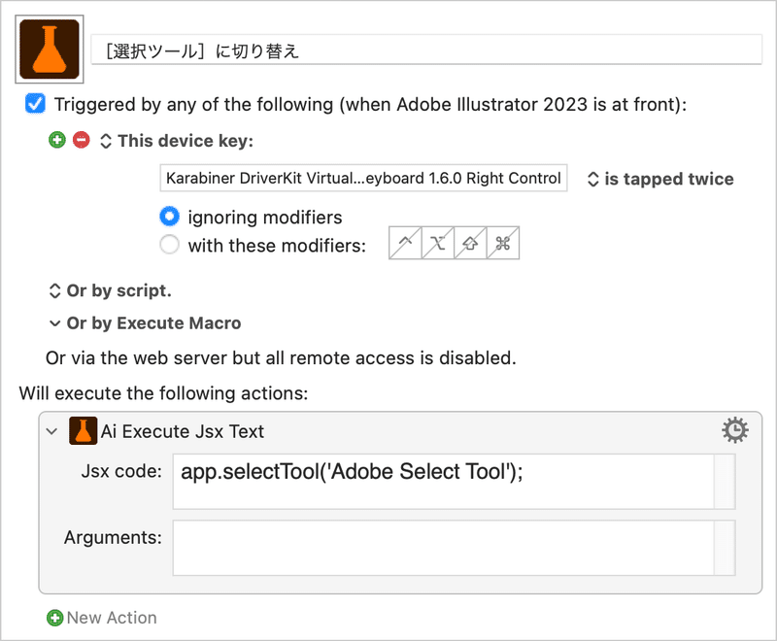
Task: Toggle the Command modifier box
Action: (503, 243)
